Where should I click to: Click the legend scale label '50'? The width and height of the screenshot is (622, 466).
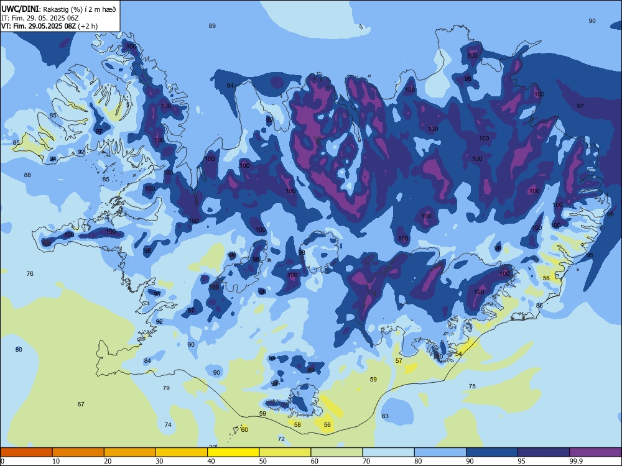click(263, 461)
